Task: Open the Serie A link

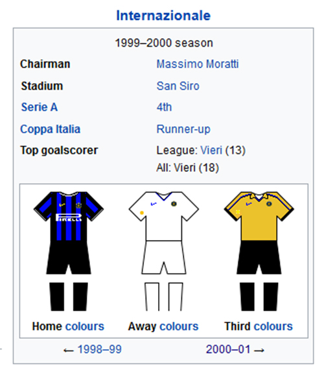Action: (x=40, y=107)
